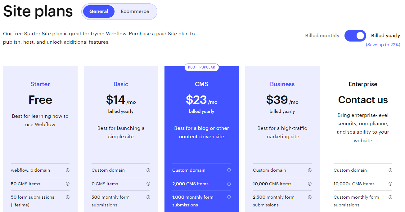Click the Save up to 22% text
Viewport: 405px width, 212px height.
coord(383,45)
